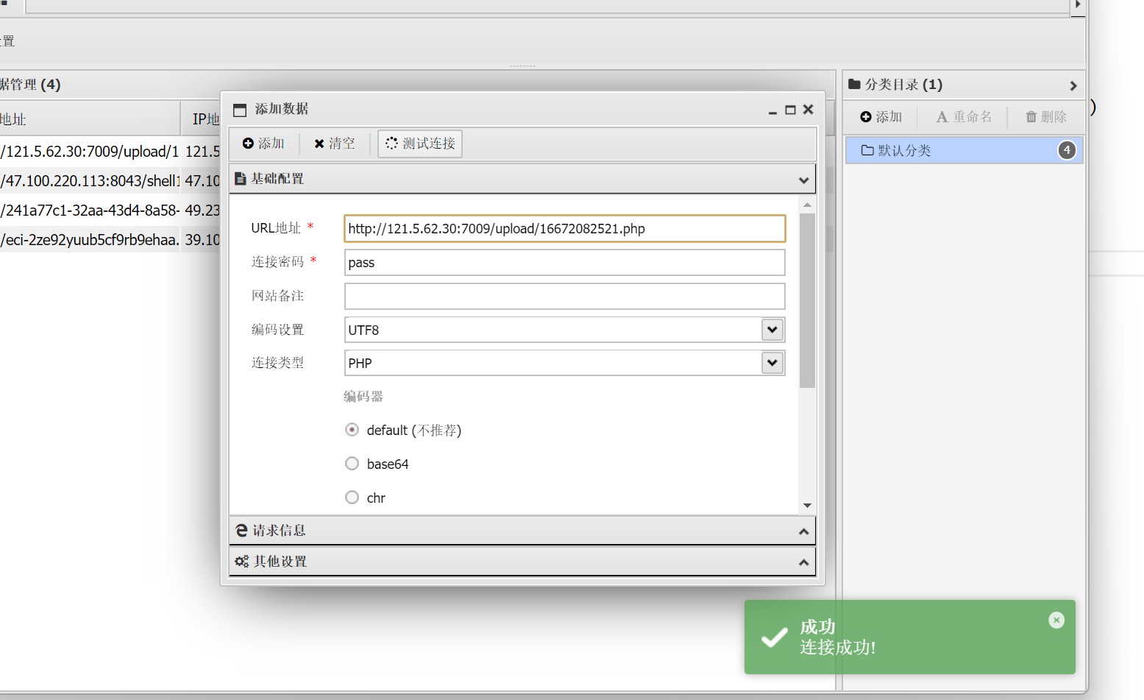The width and height of the screenshot is (1144, 700).
Task: Click the 添加数据 window title icon
Action: [x=240, y=110]
